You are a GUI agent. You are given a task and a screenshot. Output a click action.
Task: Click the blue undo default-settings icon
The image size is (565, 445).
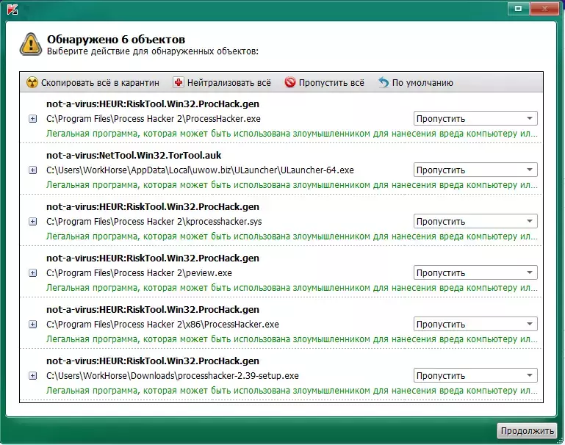[x=384, y=82]
